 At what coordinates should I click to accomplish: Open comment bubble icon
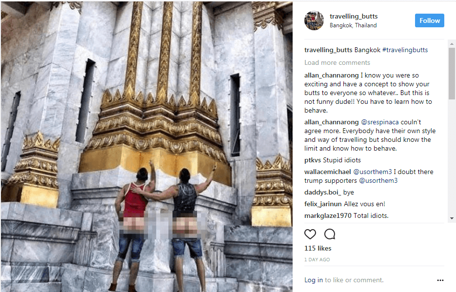point(330,234)
